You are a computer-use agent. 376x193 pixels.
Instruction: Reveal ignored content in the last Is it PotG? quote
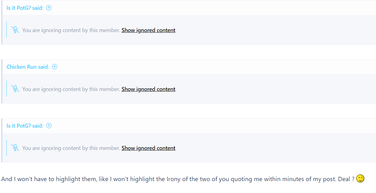148,148
